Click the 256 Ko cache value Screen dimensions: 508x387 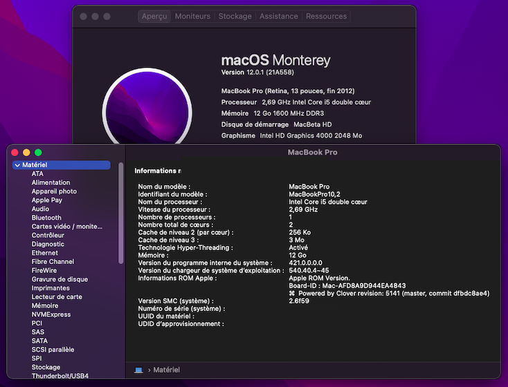pos(300,232)
